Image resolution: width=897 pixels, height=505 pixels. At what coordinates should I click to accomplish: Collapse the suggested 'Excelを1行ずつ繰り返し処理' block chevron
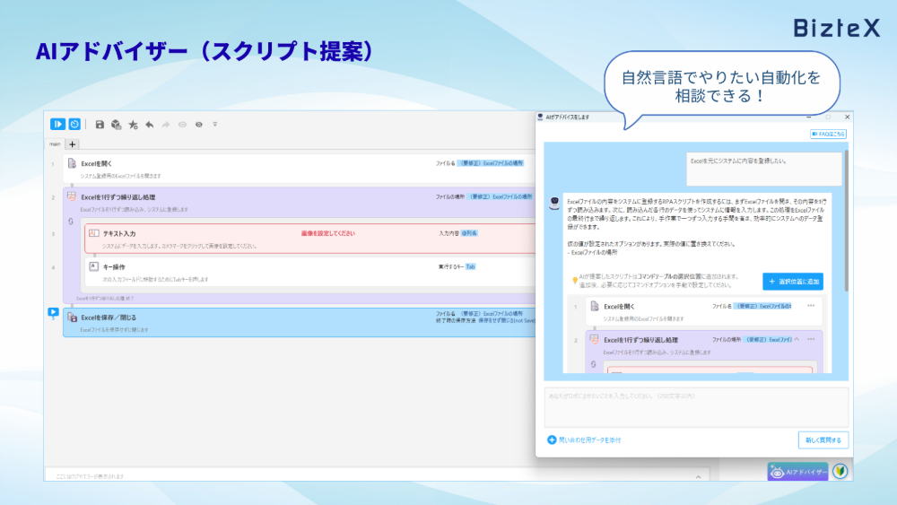[x=797, y=340]
